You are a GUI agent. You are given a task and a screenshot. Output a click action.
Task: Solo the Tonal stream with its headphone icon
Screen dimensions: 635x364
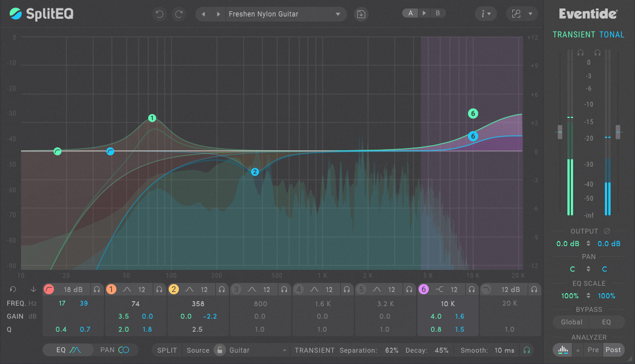tap(598, 53)
